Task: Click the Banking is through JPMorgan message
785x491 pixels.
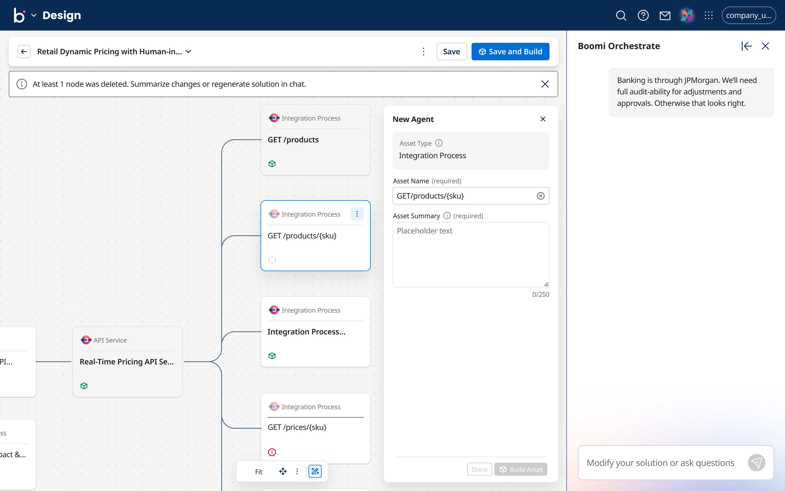Action: [x=691, y=92]
